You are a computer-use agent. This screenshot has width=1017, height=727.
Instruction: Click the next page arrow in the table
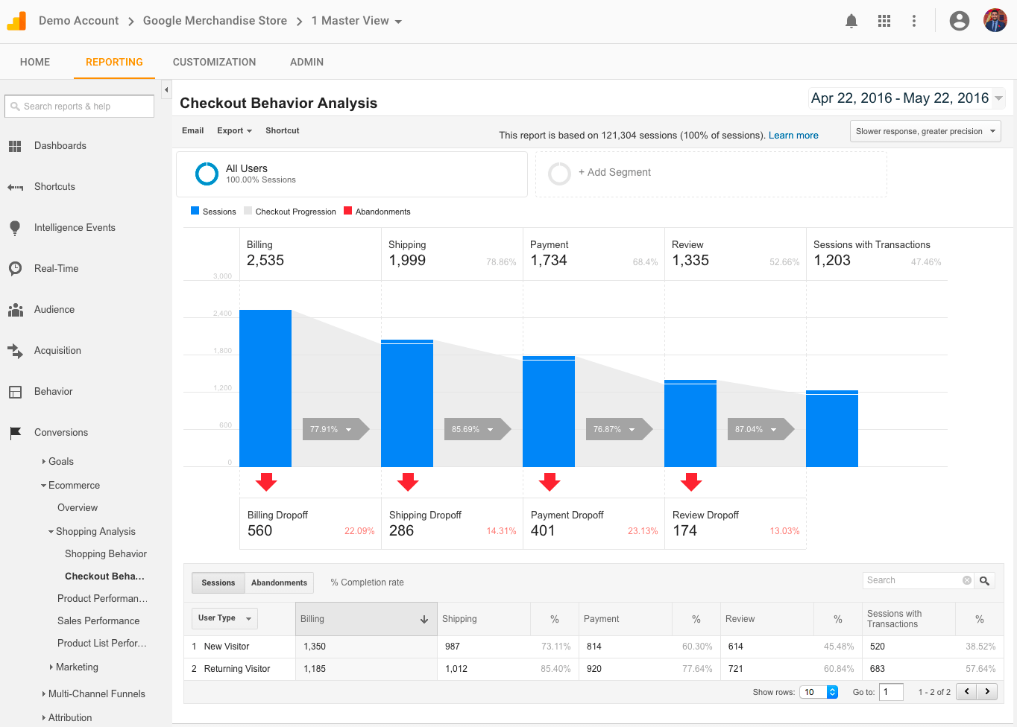click(987, 691)
